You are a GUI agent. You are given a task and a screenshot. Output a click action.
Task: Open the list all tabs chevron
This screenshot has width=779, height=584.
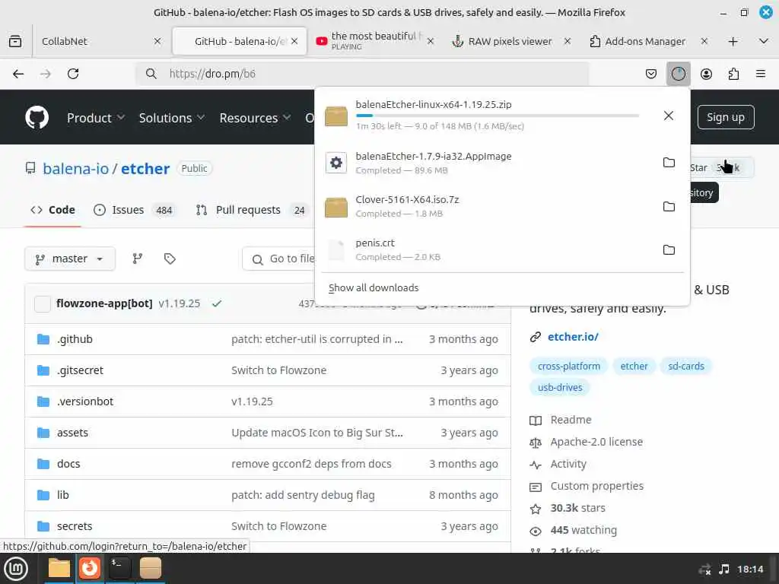tap(764, 41)
